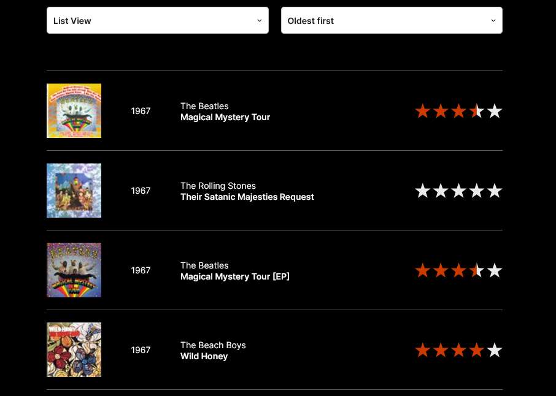
Task: Click the second star for Magical Mystery Tour
Action: [x=441, y=111]
